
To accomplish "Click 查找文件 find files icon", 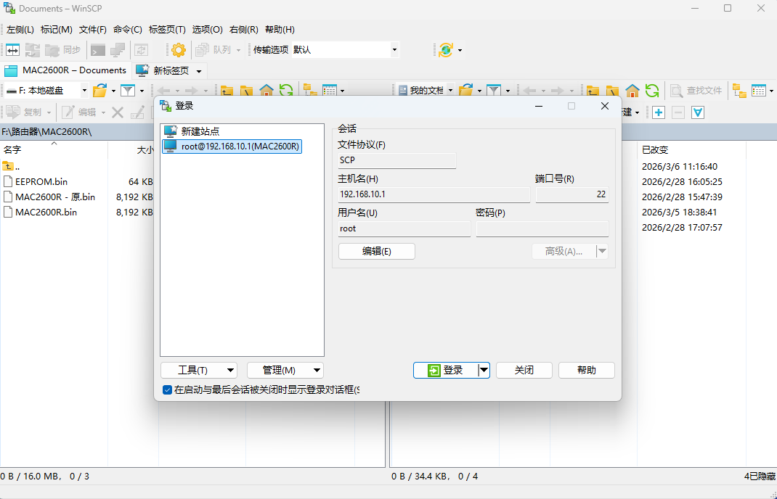I will pos(696,90).
